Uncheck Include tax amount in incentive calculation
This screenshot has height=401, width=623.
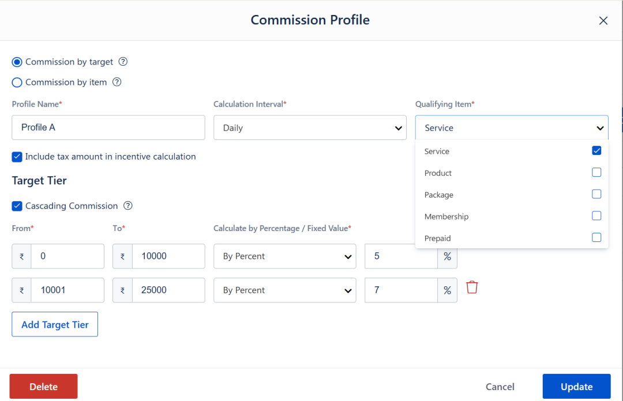[17, 157]
